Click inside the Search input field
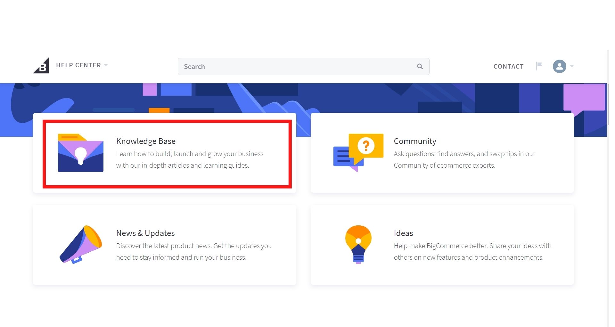The width and height of the screenshot is (615, 327). pos(288,66)
